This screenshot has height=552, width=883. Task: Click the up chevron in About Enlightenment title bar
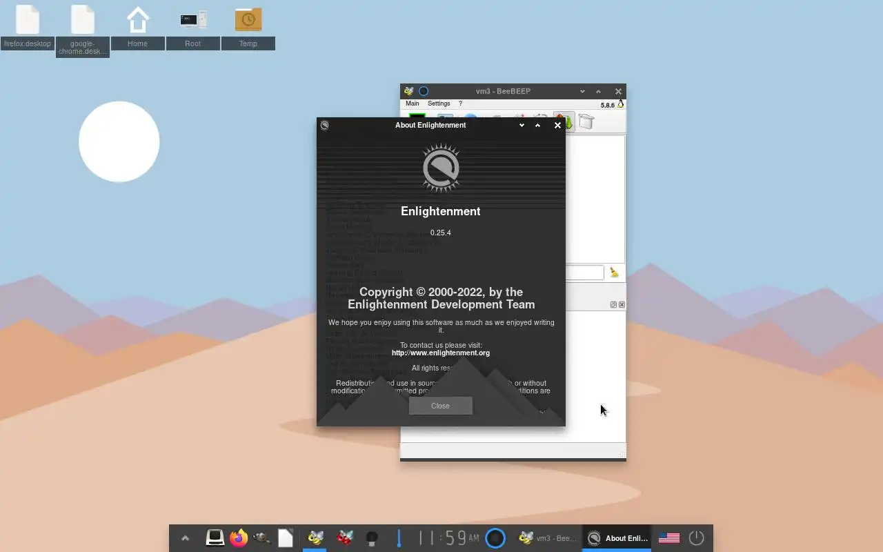click(537, 125)
